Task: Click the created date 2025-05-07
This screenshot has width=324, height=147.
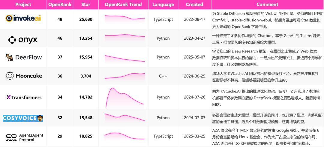Action: click(x=194, y=57)
